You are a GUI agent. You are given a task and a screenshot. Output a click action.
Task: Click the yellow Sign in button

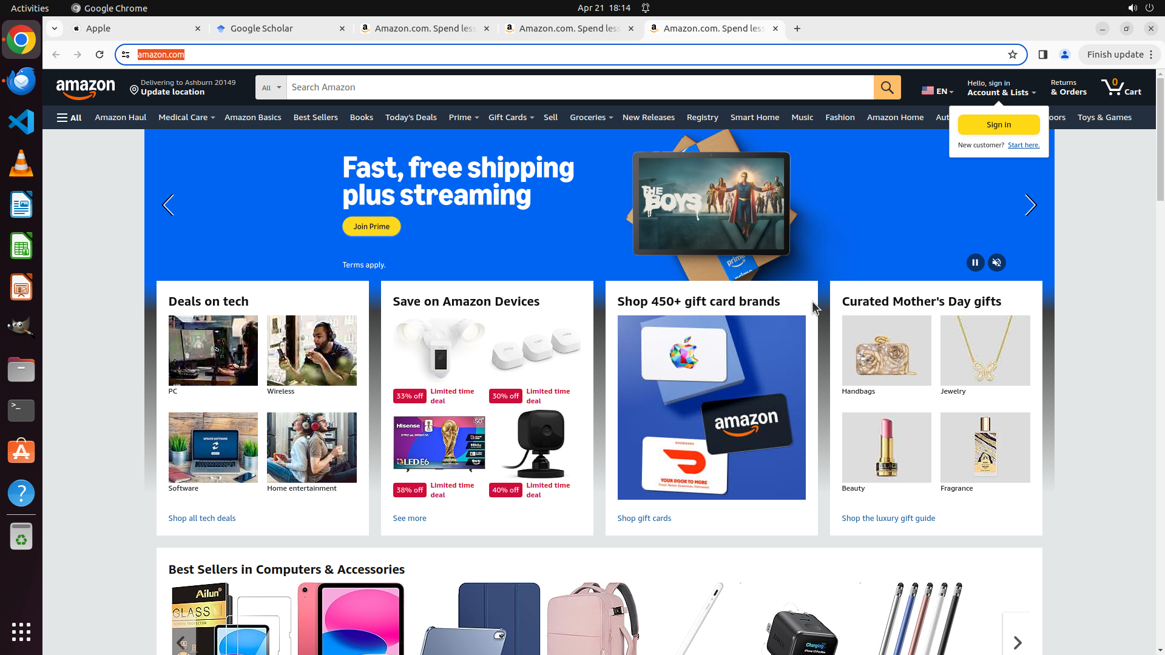[x=999, y=125]
